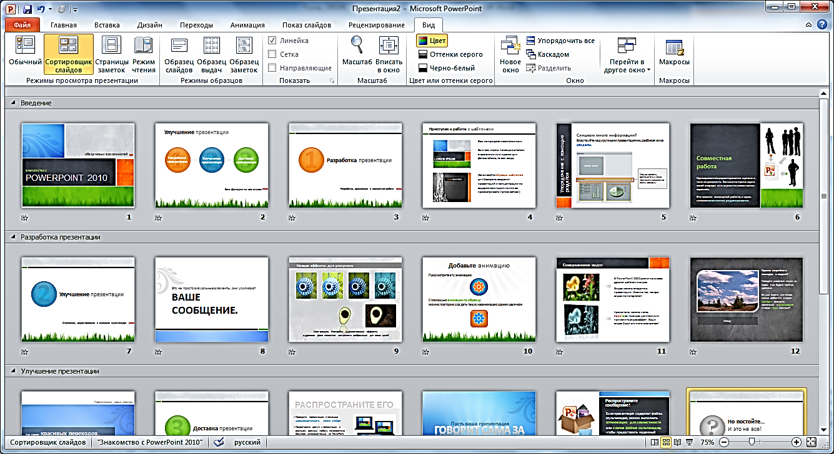The height and width of the screenshot is (454, 834).
Task: Click the zoom in plus button
Action: click(x=797, y=442)
